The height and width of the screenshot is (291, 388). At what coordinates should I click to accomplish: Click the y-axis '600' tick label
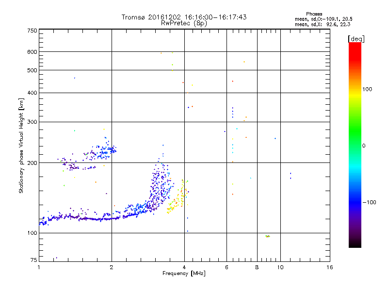[x=32, y=52]
